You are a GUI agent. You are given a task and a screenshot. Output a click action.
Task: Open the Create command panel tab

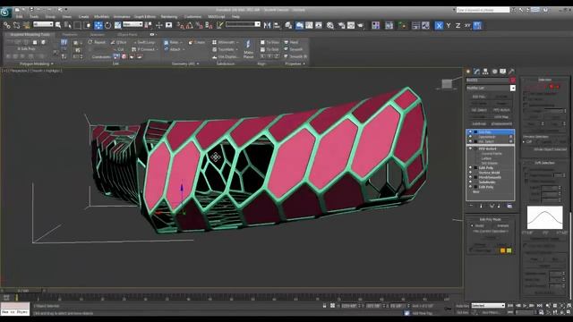pyautogui.click(x=467, y=72)
